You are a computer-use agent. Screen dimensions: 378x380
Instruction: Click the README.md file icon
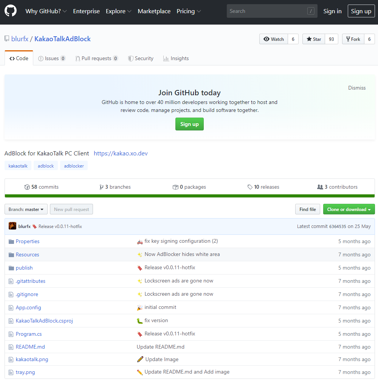tap(11, 347)
